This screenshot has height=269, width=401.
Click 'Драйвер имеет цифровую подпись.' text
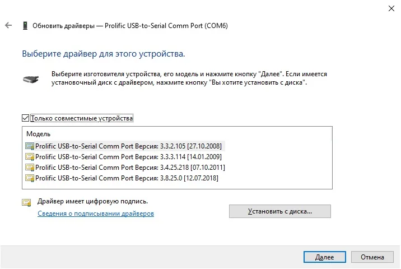tap(92, 201)
